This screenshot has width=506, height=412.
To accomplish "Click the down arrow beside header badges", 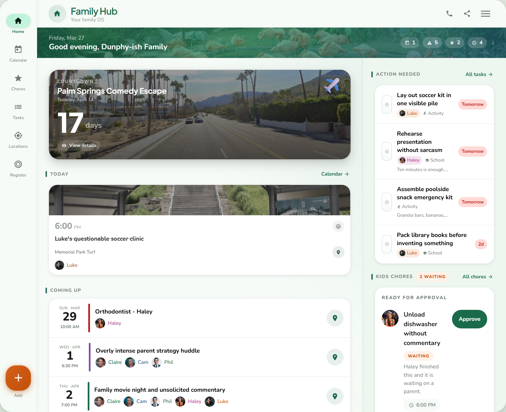I will [x=492, y=43].
